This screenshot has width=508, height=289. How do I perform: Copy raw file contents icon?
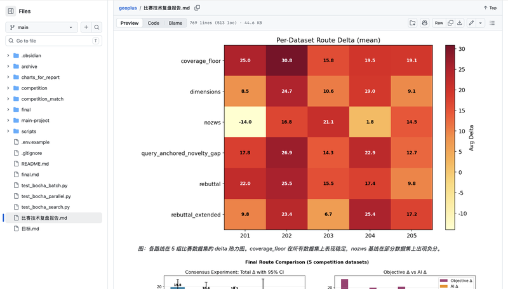(450, 23)
